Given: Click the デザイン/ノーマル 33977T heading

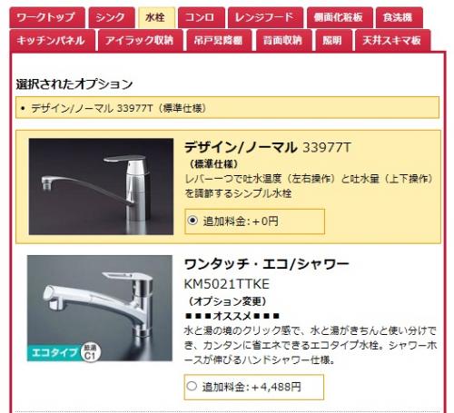Looking at the screenshot, I should [x=267, y=147].
